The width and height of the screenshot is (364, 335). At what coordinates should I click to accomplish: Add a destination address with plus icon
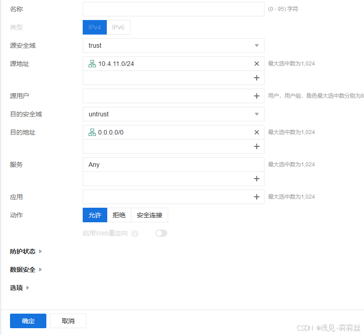point(256,146)
